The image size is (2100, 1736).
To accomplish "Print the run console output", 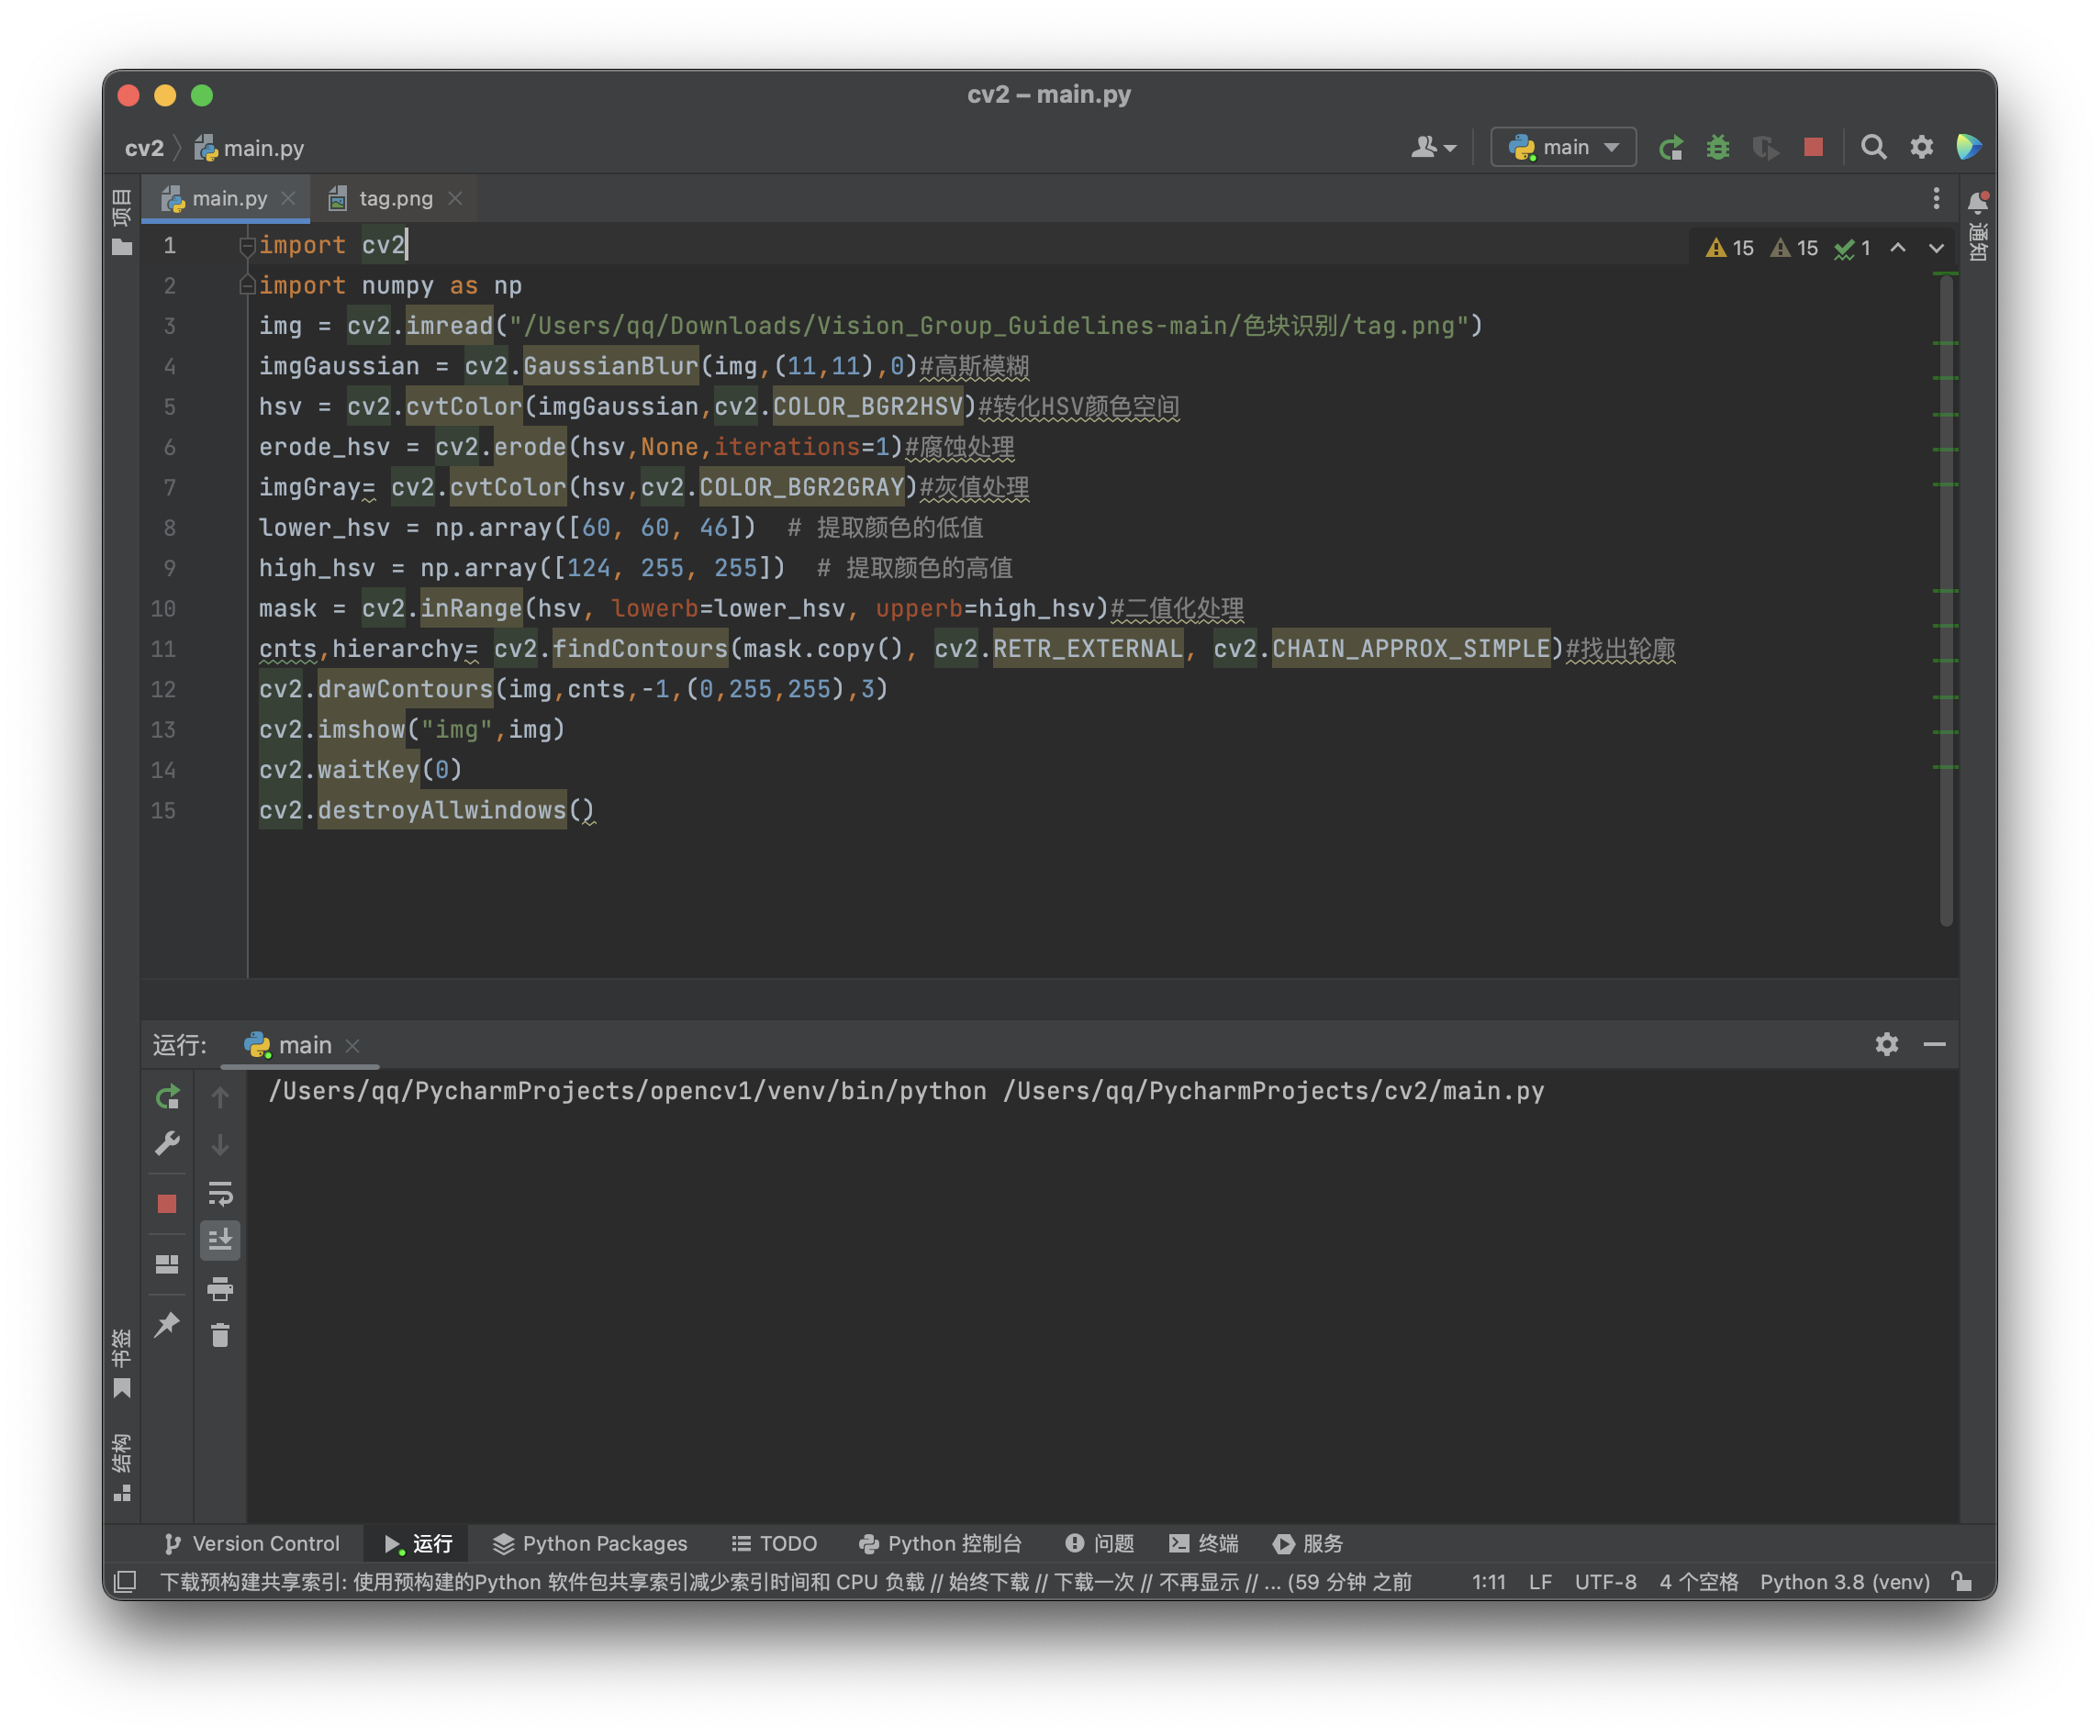I will (220, 1288).
